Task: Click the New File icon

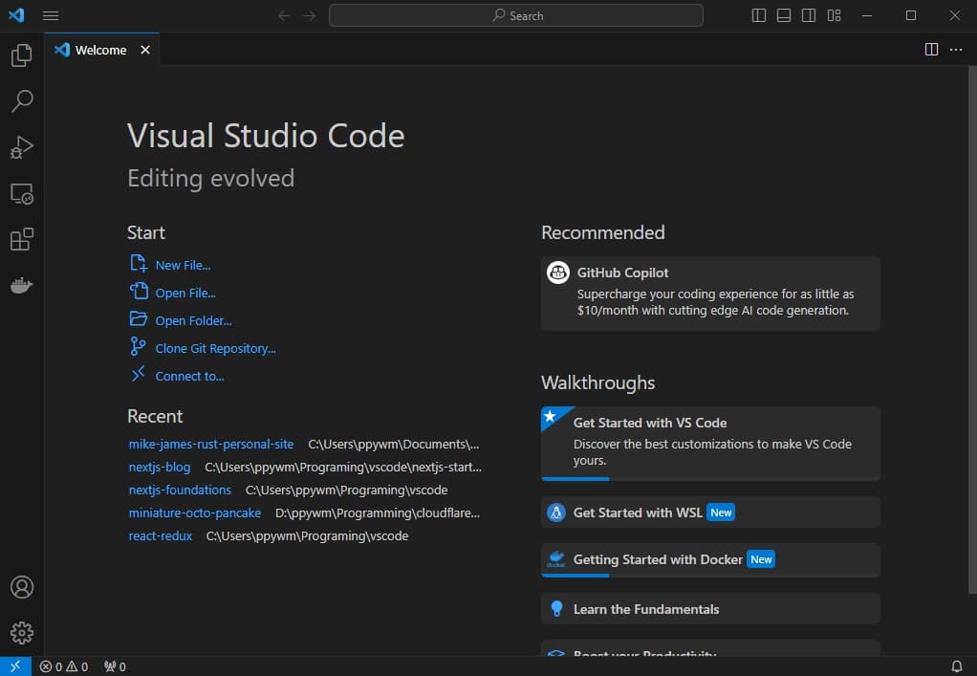Action: tap(139, 264)
